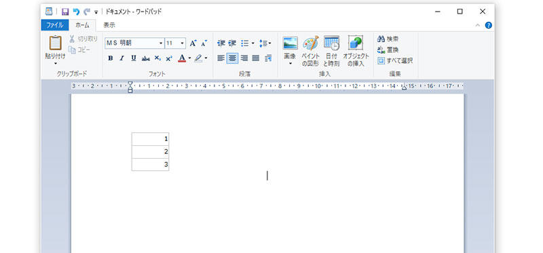Click table cell containing 3
The width and height of the screenshot is (543, 253).
(x=150, y=164)
